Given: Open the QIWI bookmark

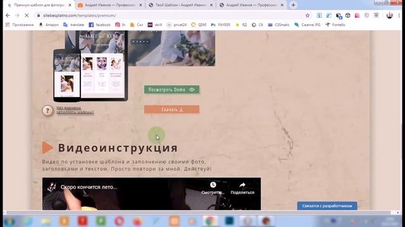Looking at the screenshot, I should point(199,25).
